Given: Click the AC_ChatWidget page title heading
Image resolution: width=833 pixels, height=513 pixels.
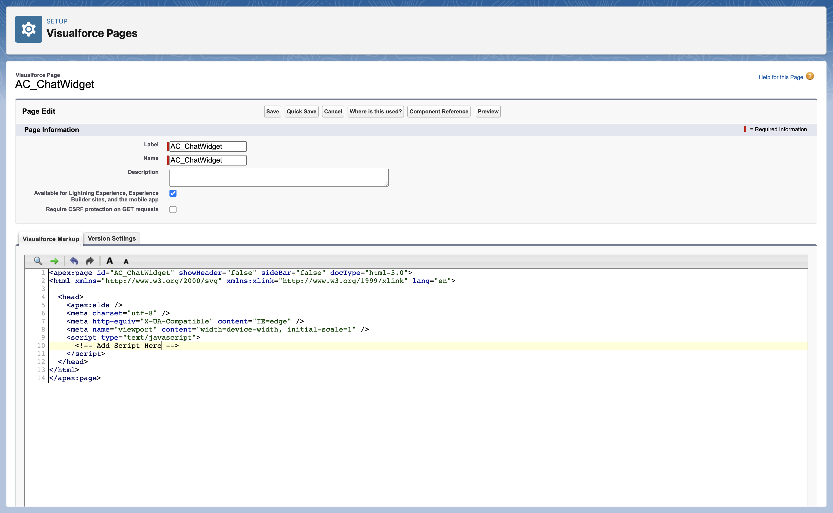Looking at the screenshot, I should pyautogui.click(x=55, y=84).
